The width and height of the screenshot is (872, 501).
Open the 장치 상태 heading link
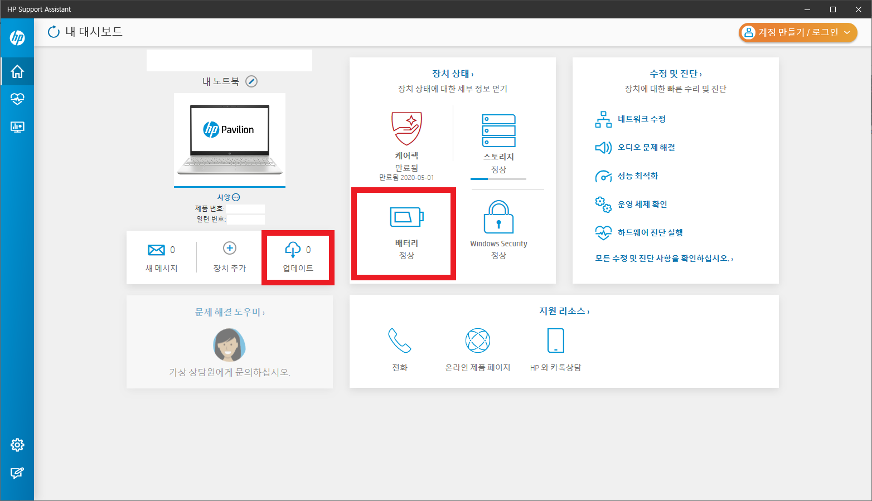pyautogui.click(x=453, y=74)
